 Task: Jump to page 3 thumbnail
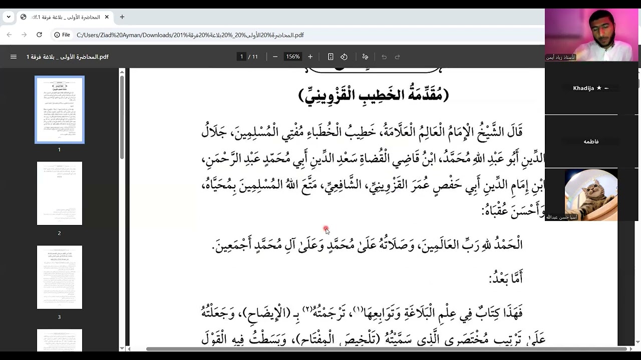(60, 277)
